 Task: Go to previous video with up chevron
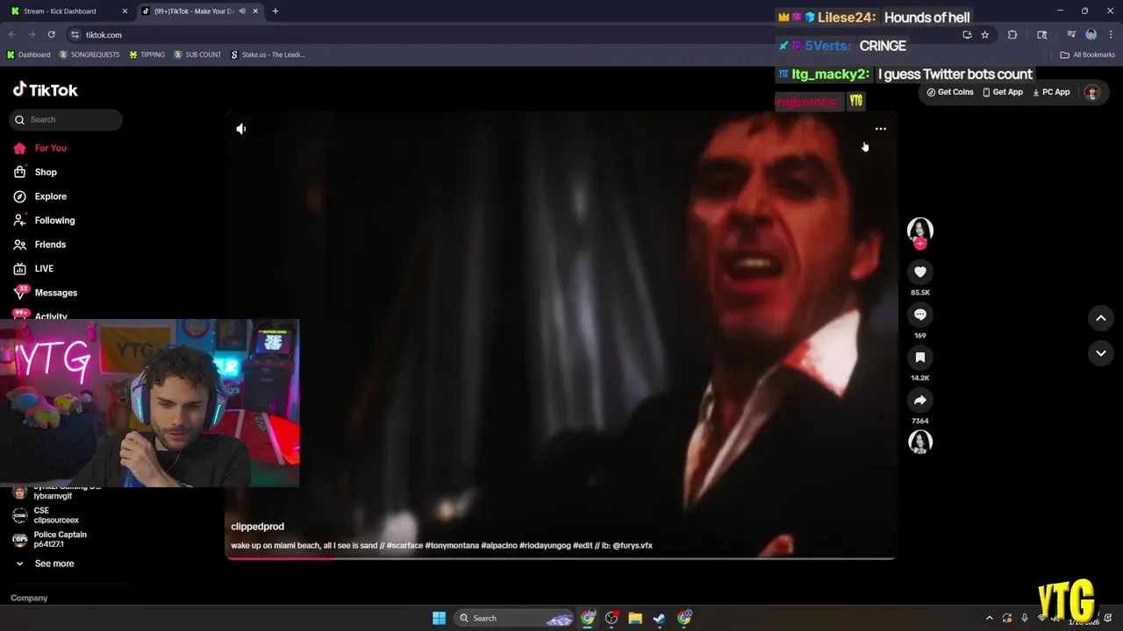(x=1101, y=318)
